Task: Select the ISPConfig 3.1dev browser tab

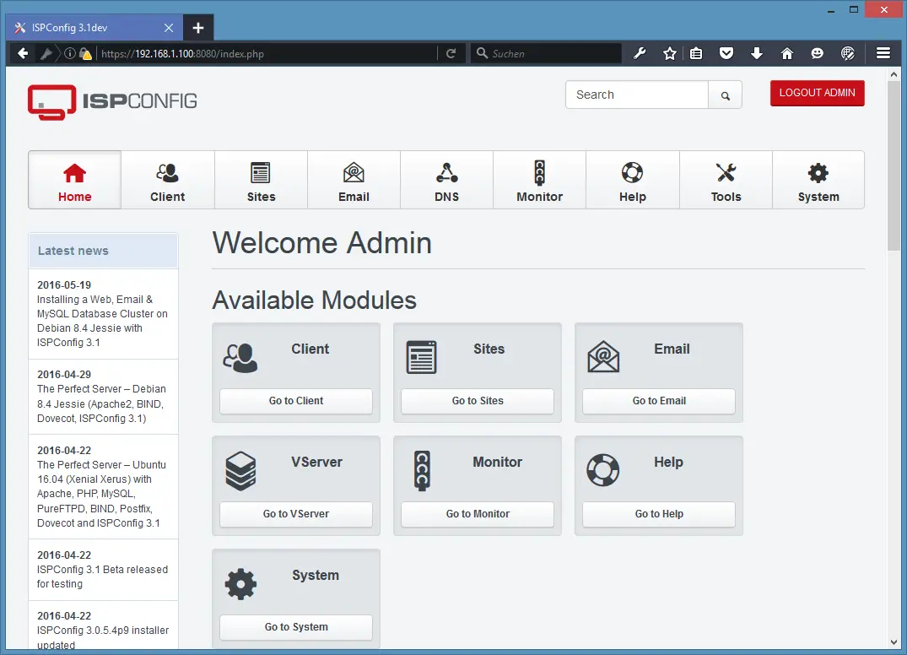Action: click(94, 28)
